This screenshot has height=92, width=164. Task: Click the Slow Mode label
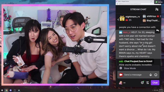coord(130,68)
